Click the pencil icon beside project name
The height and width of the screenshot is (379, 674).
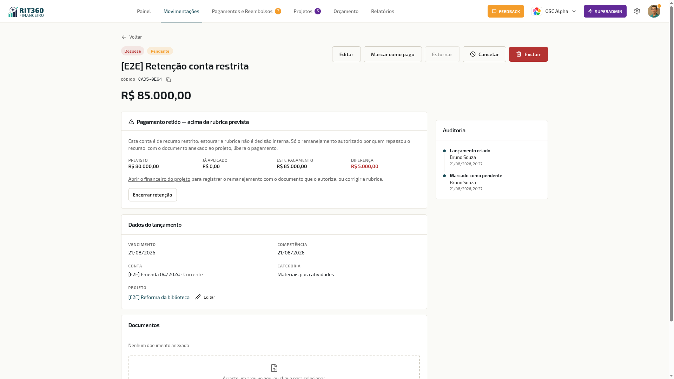[198, 297]
